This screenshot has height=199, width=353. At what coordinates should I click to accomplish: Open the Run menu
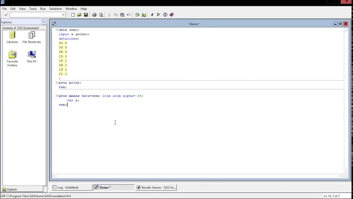point(43,9)
